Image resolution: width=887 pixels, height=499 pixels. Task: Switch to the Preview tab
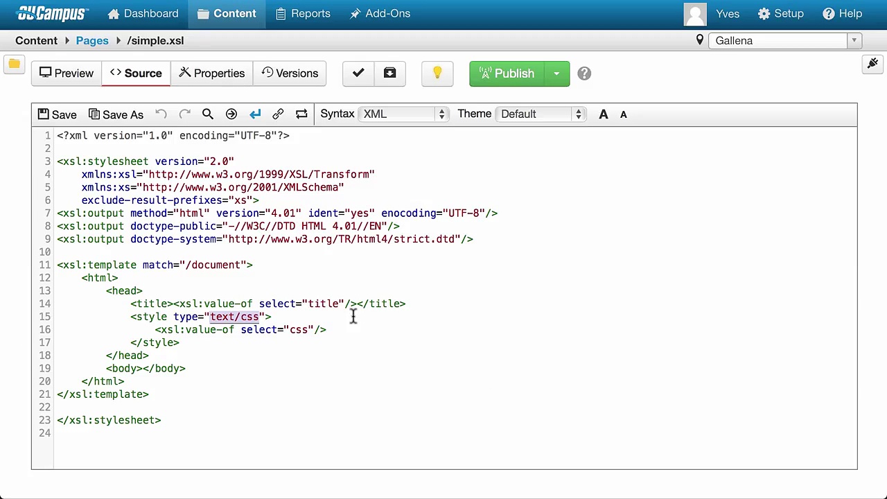coord(67,73)
